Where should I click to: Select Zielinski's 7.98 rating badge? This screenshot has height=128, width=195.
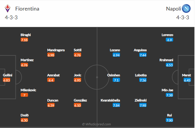click(x=143, y=105)
